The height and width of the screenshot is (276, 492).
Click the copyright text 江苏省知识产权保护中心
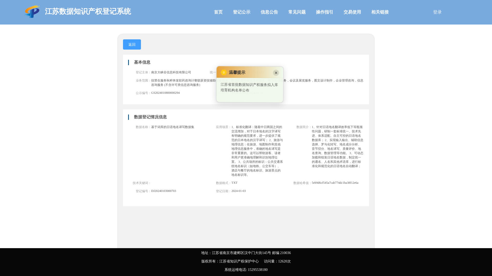[239, 261]
